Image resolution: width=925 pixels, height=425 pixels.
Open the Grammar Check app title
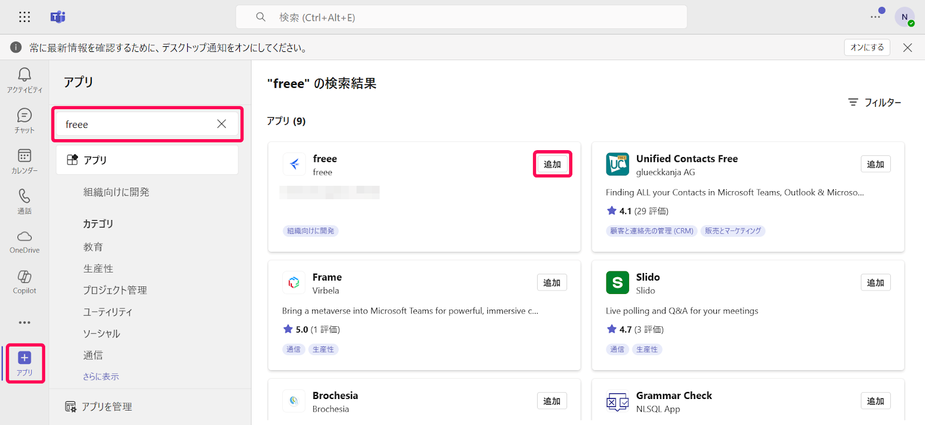pos(674,396)
